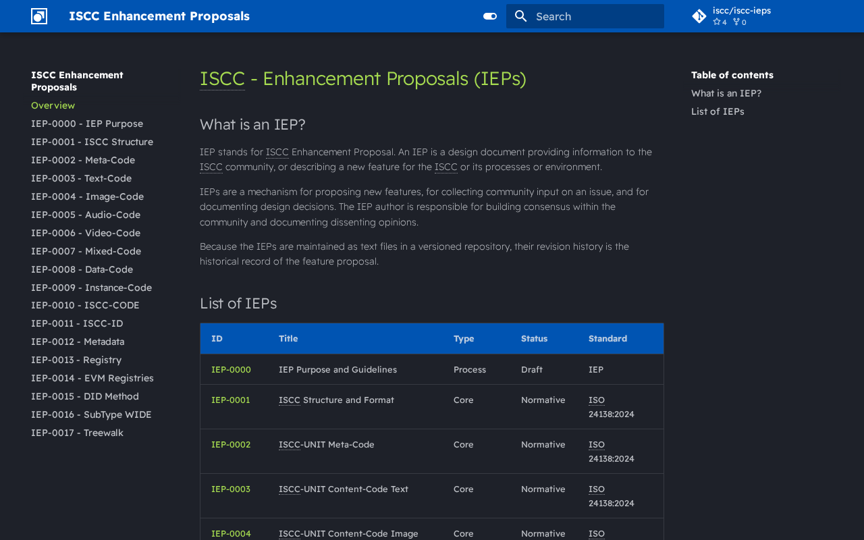The height and width of the screenshot is (540, 864).
Task: Click the ISCC logo icon in header
Action: 39,16
